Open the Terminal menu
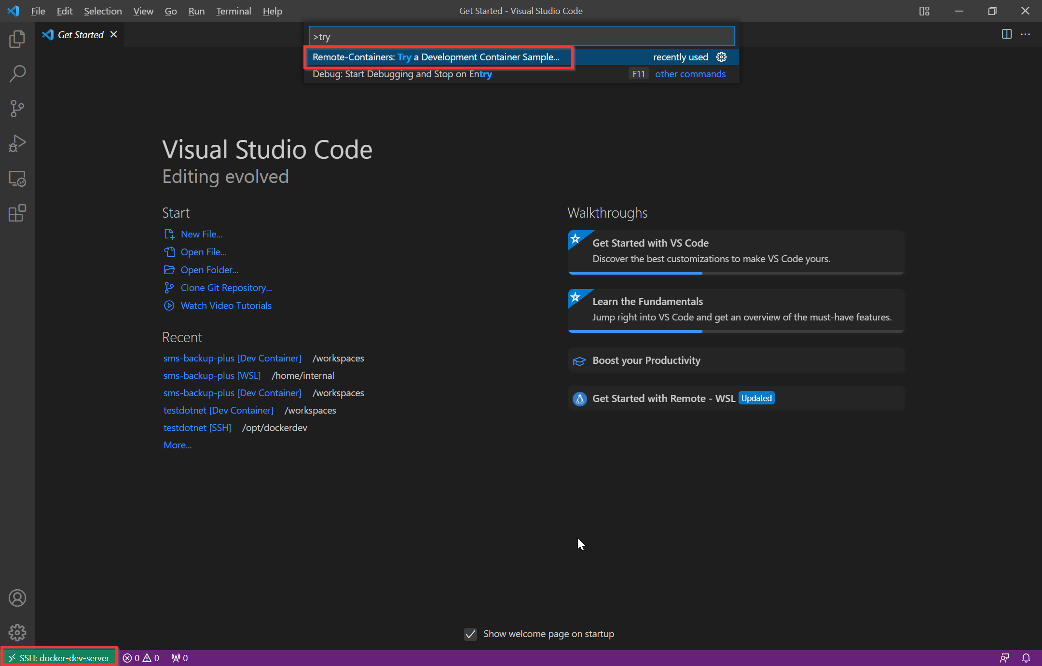 coord(233,11)
